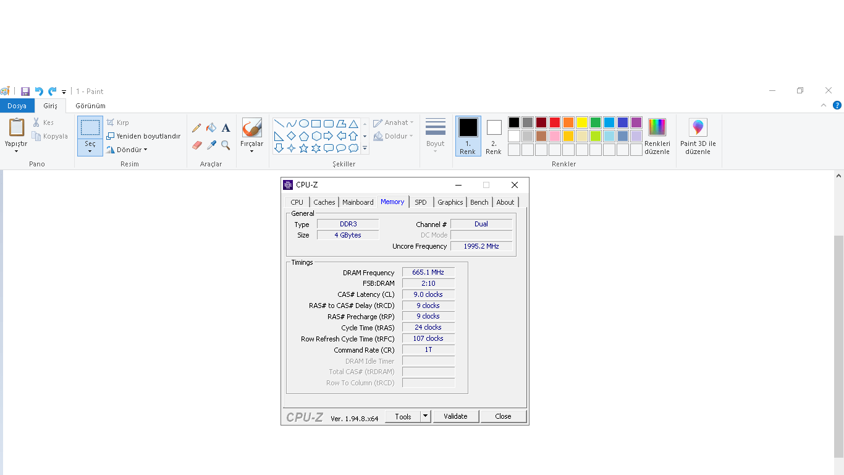844x475 pixels.
Task: Open the Customize Quick Access Toolbar arrow
Action: [x=64, y=92]
